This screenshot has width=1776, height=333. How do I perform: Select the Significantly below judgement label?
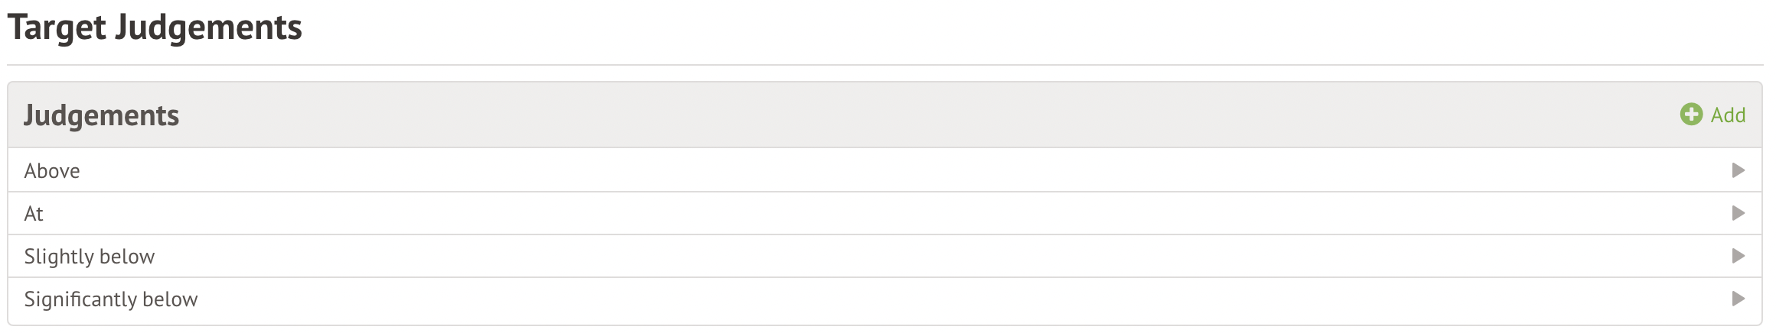(111, 299)
